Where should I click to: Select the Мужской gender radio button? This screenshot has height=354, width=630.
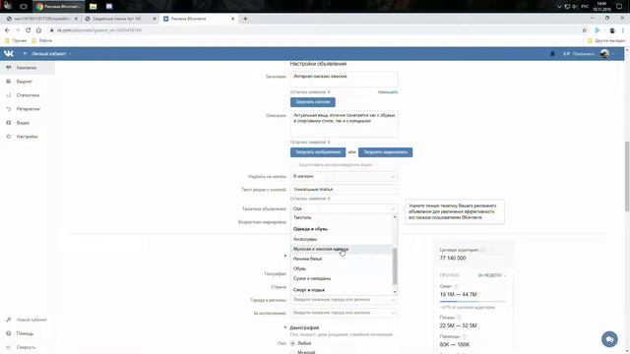[x=293, y=352]
